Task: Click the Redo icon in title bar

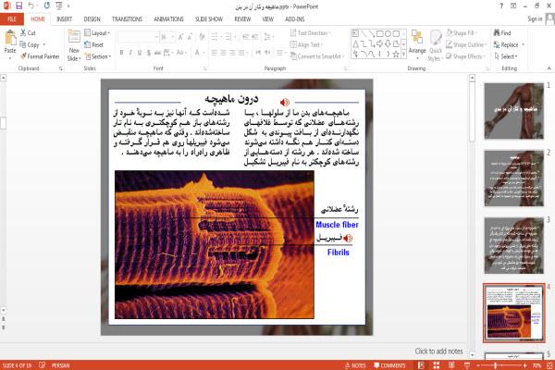Action: pos(47,6)
